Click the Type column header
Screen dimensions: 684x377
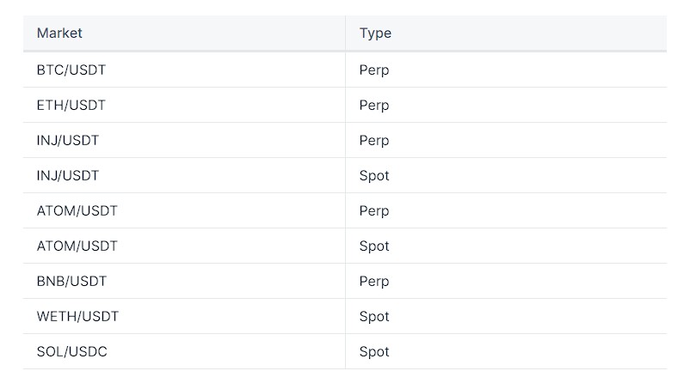pyautogui.click(x=375, y=33)
